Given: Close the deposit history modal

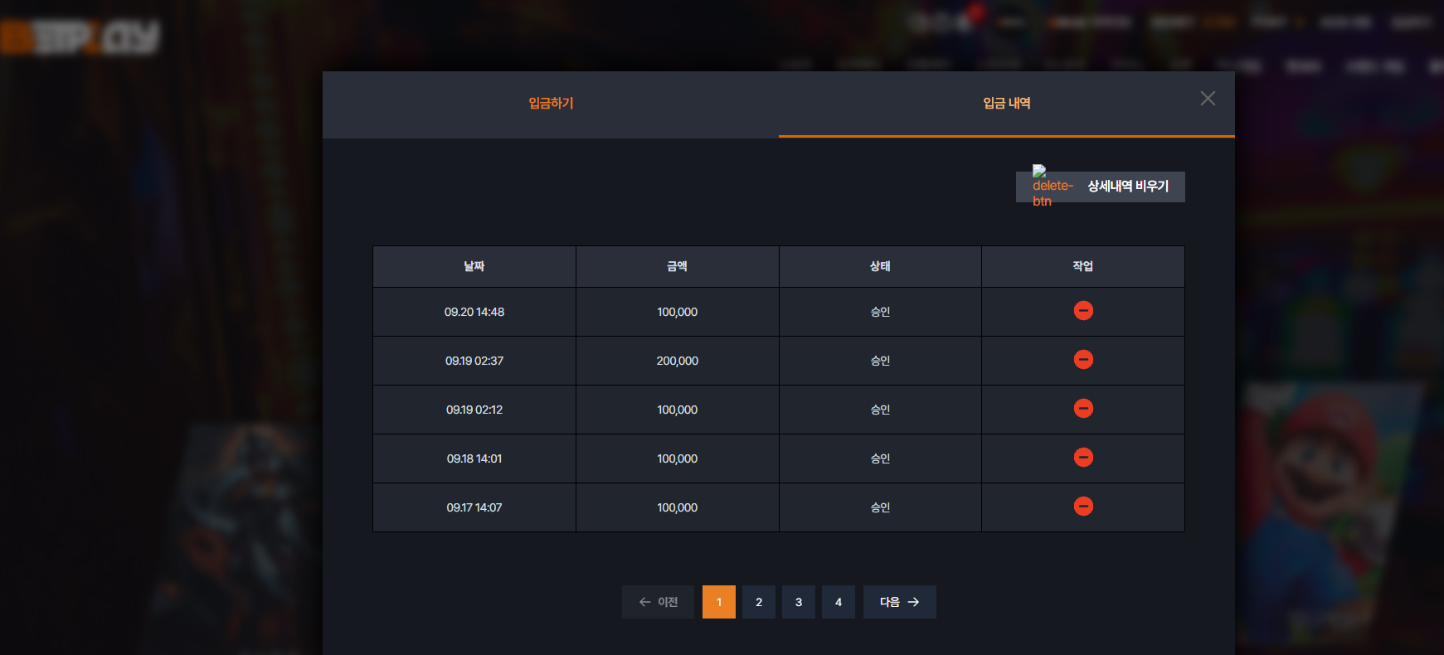Looking at the screenshot, I should (x=1208, y=99).
